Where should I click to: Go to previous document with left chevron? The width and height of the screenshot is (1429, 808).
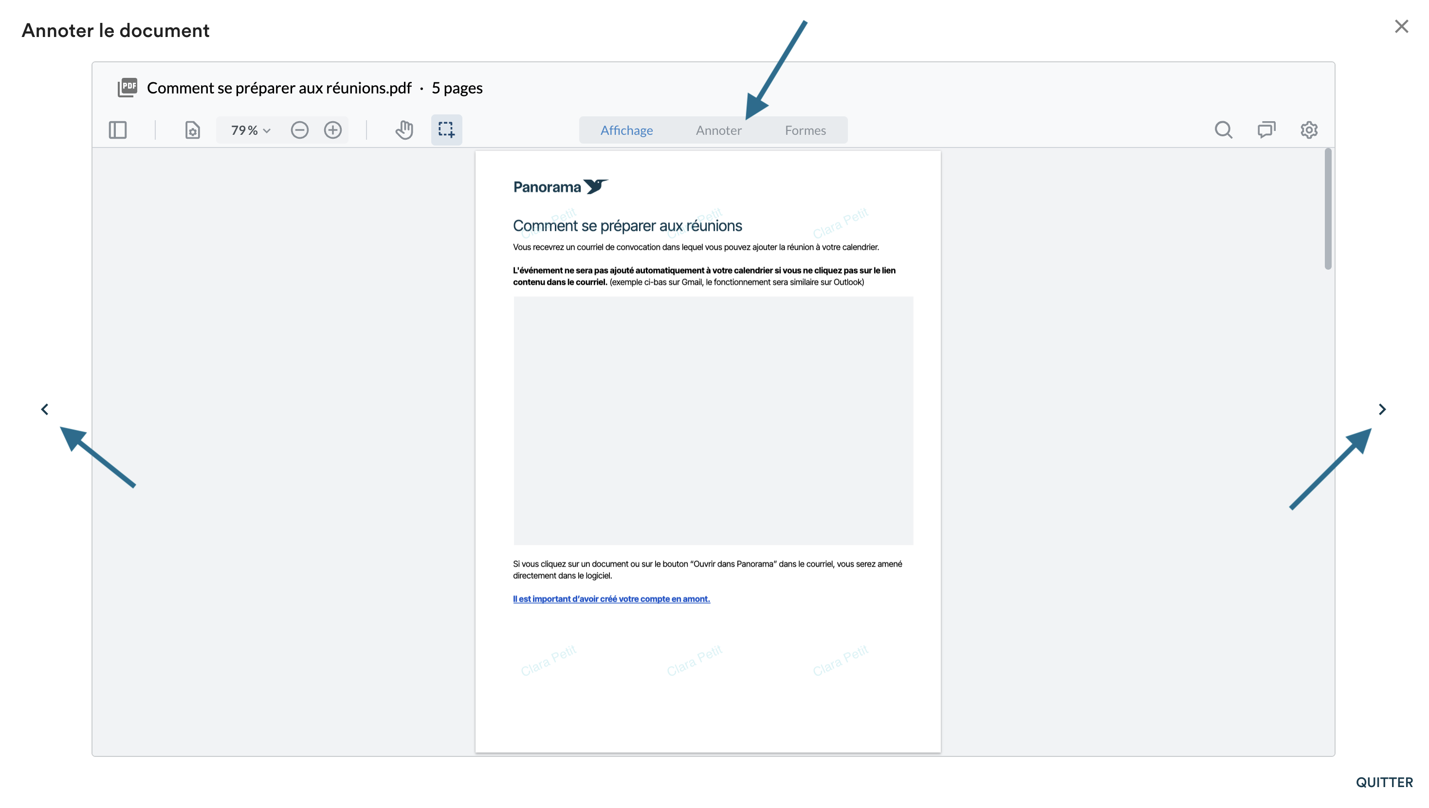click(x=45, y=409)
